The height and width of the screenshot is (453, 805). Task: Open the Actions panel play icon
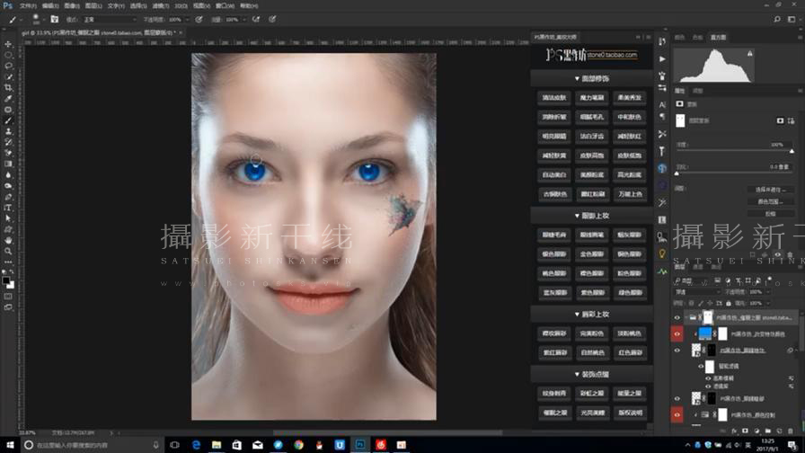(662, 59)
